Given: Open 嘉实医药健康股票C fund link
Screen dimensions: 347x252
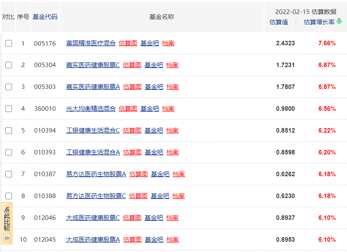Looking at the screenshot, I should click(93, 65).
